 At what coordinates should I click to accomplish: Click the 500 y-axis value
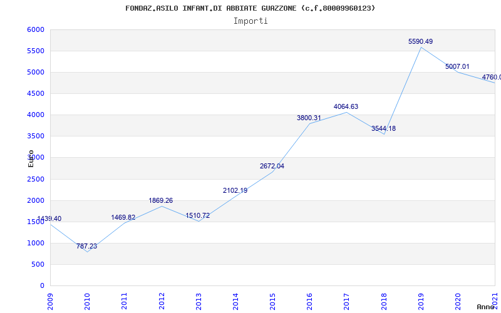pos(38,264)
